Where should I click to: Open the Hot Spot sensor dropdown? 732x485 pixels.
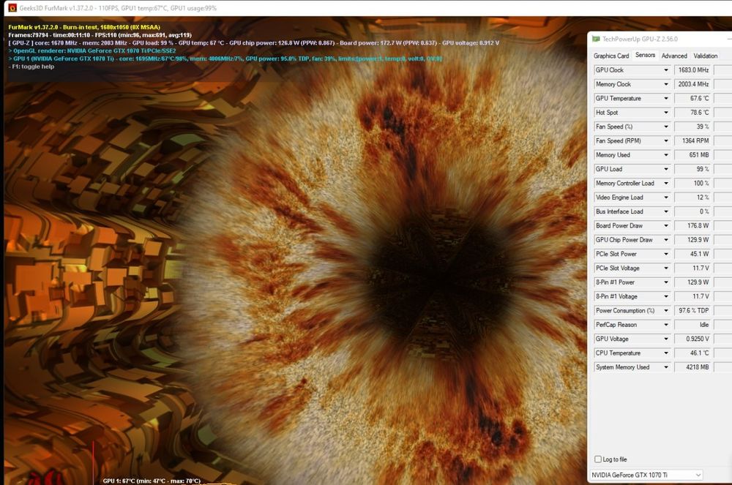[666, 113]
